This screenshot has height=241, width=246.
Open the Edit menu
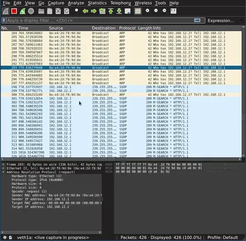(x=17, y=3)
